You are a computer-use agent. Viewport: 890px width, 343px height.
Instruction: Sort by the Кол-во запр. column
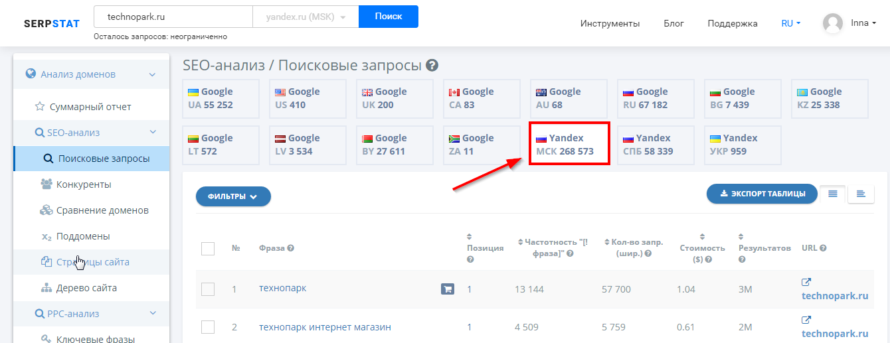point(607,242)
